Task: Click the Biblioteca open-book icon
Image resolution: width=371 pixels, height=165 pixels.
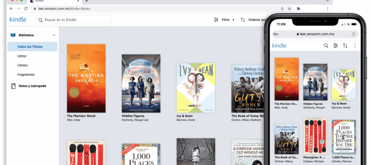Action: (13, 35)
